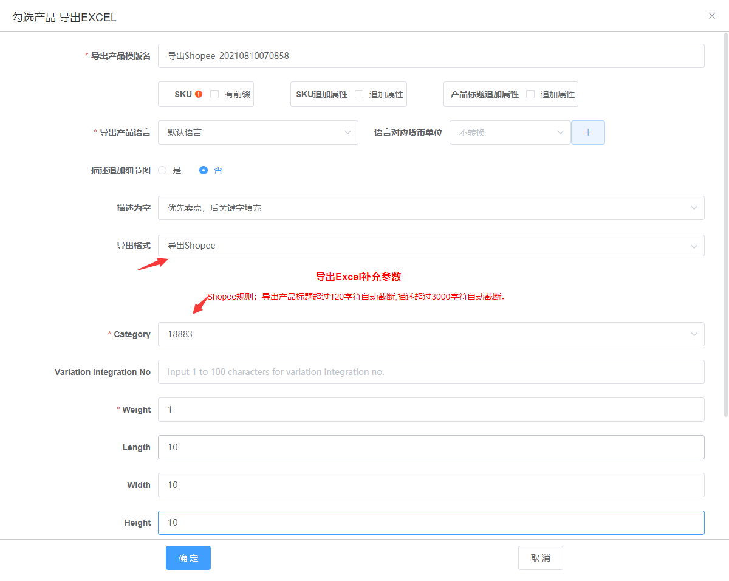
Task: Open the 描述为空 dropdown
Action: [x=431, y=208]
